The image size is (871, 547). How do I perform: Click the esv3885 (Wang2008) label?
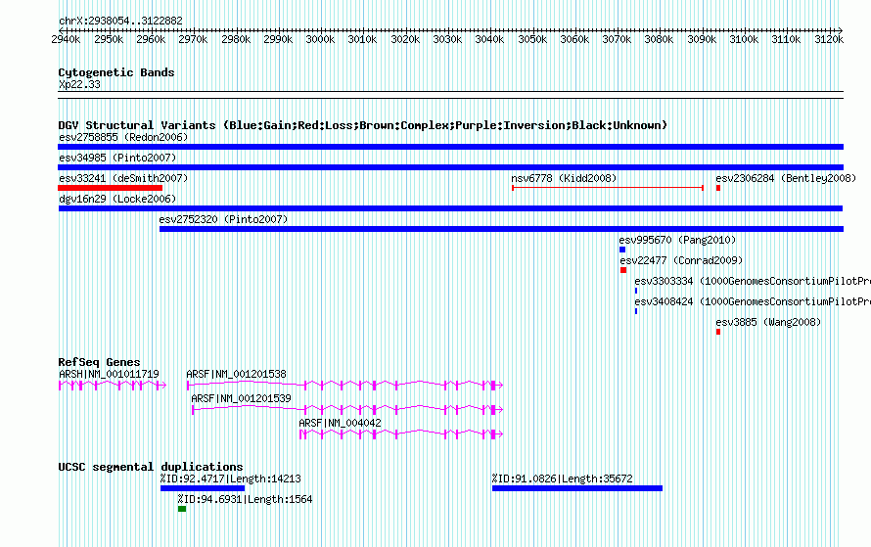tap(768, 322)
